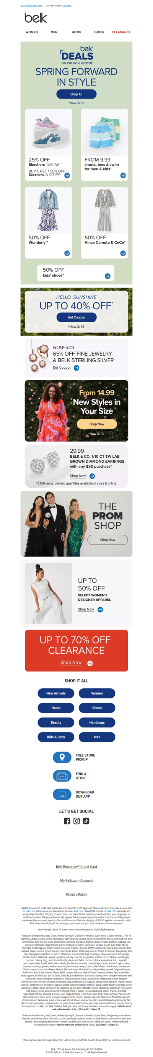
Task: Click the Find a Store building icon
Action: point(62,775)
